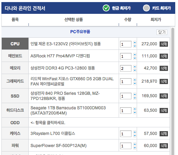Viewport: 178px width, 155px height.
Task: Open the 메모리 category
Action: pyautogui.click(x=15, y=68)
